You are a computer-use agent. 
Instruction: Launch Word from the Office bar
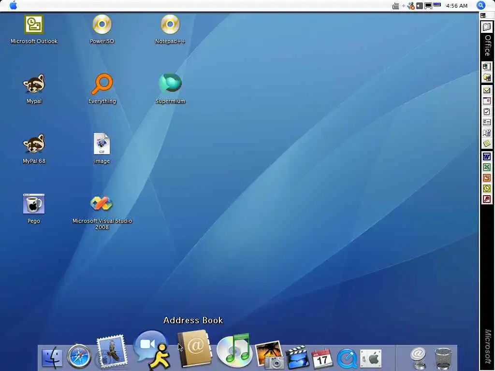[x=486, y=157]
